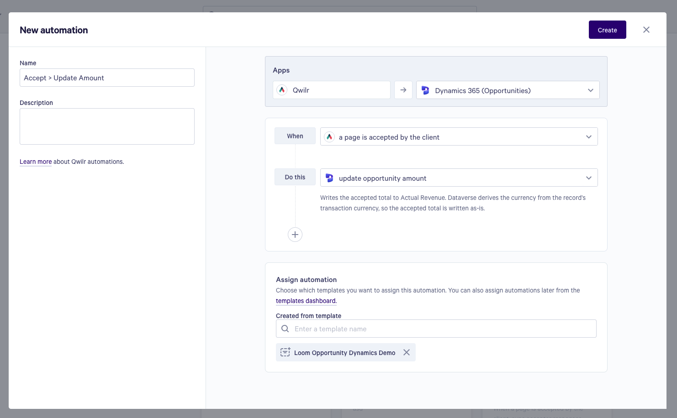Click the 'Choose which templates' helper text
Screen dimensions: 677x418
point(428,290)
